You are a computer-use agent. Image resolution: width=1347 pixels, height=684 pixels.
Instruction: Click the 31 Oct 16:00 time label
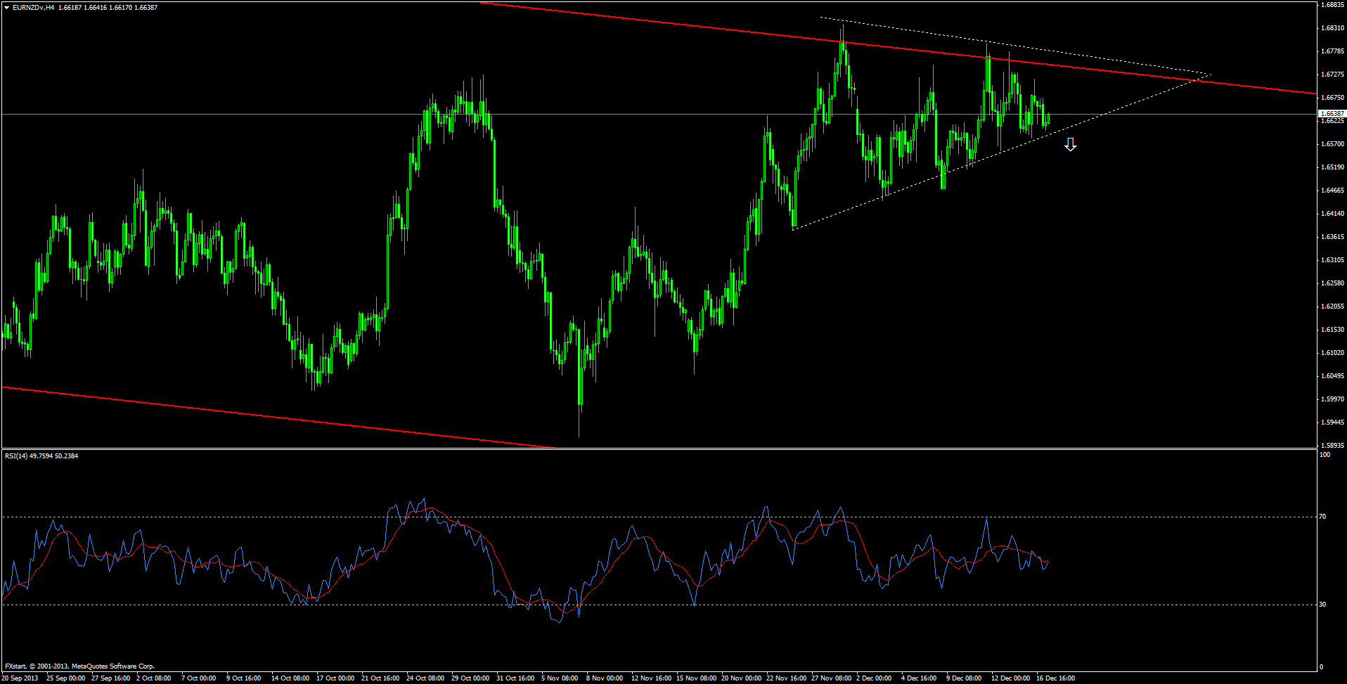(x=515, y=678)
